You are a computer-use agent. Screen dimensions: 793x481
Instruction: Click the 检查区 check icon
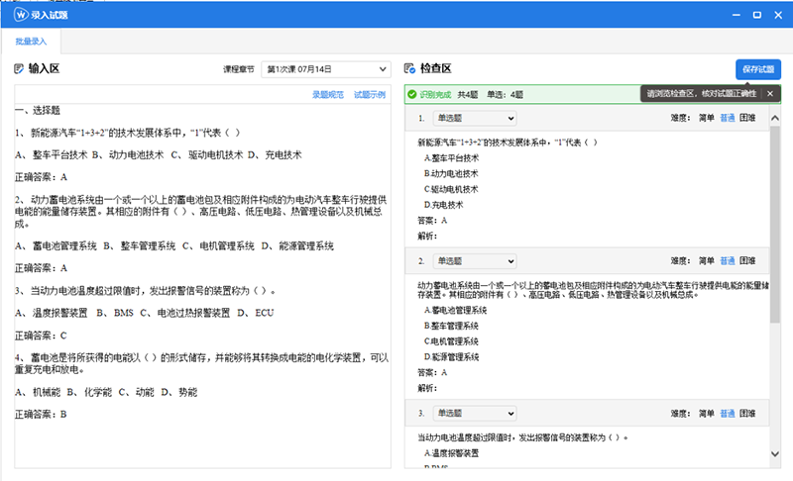click(409, 69)
